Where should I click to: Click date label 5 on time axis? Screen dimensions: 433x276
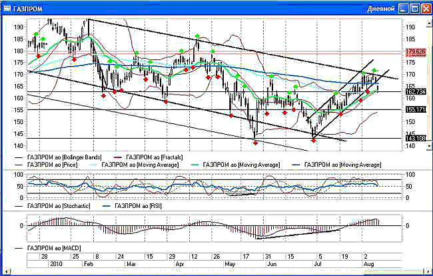320,257
